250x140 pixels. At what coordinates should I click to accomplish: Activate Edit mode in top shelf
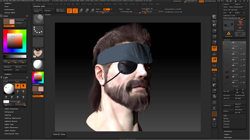point(69,11)
